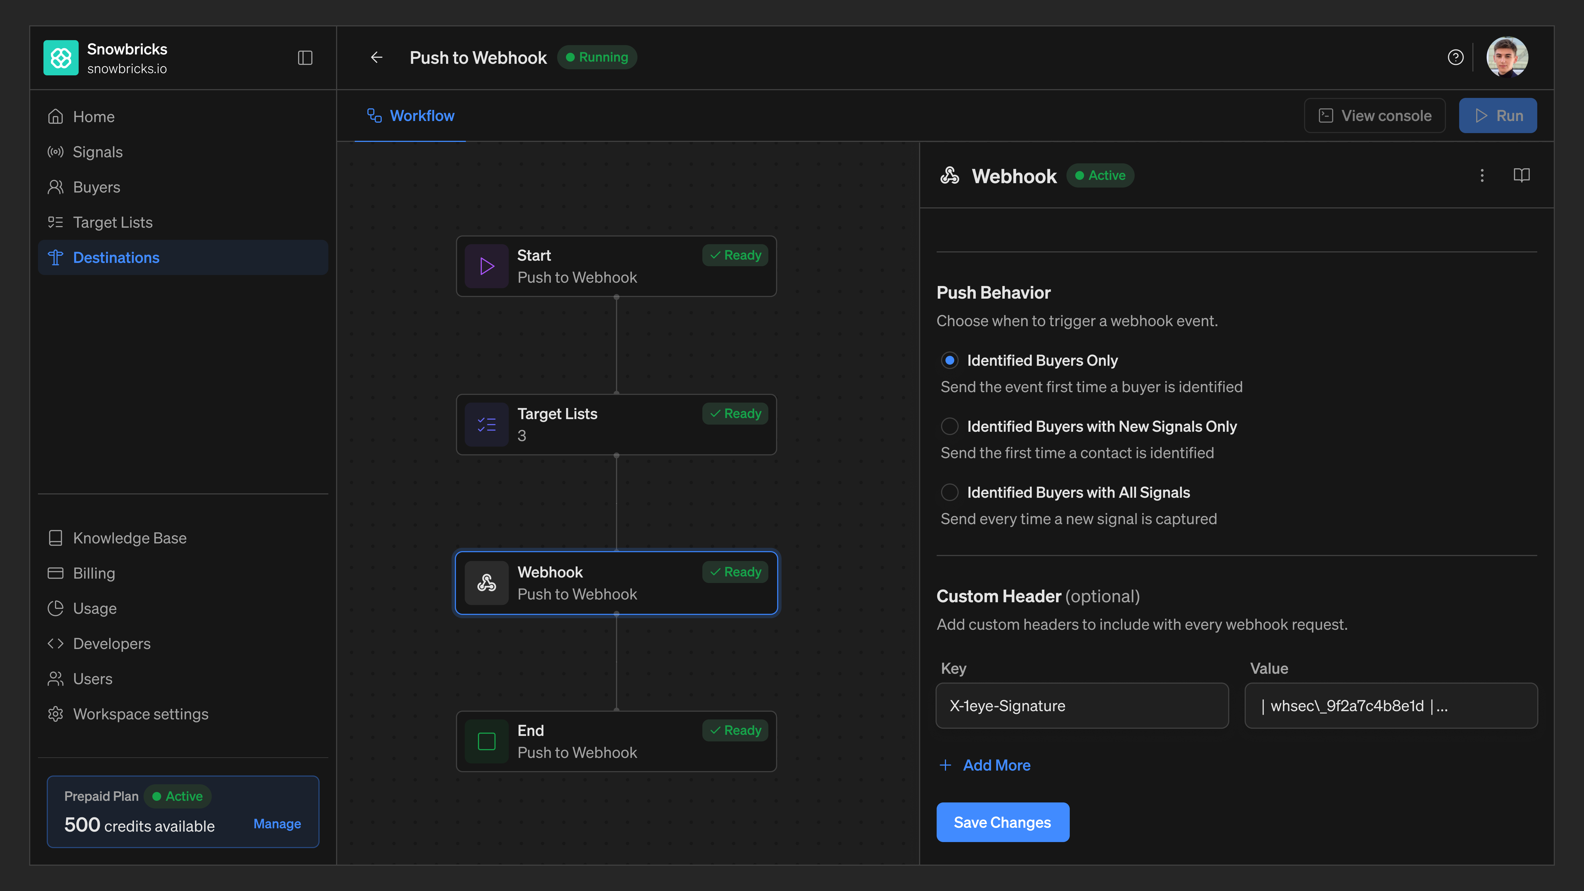Image resolution: width=1584 pixels, height=891 pixels.
Task: Open Buyers in the sidebar
Action: [x=183, y=187]
